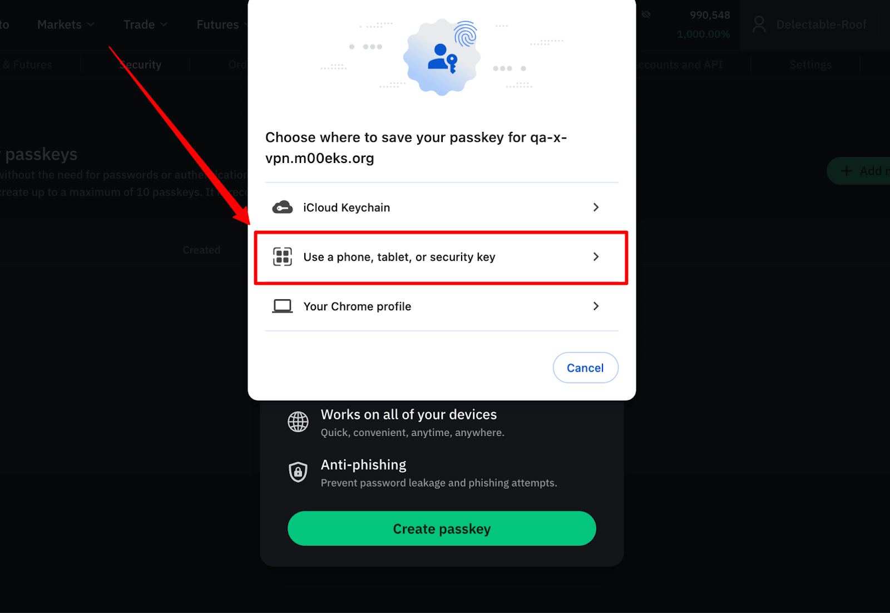Click the green Create passkey button
This screenshot has height=613, width=890.
point(442,528)
